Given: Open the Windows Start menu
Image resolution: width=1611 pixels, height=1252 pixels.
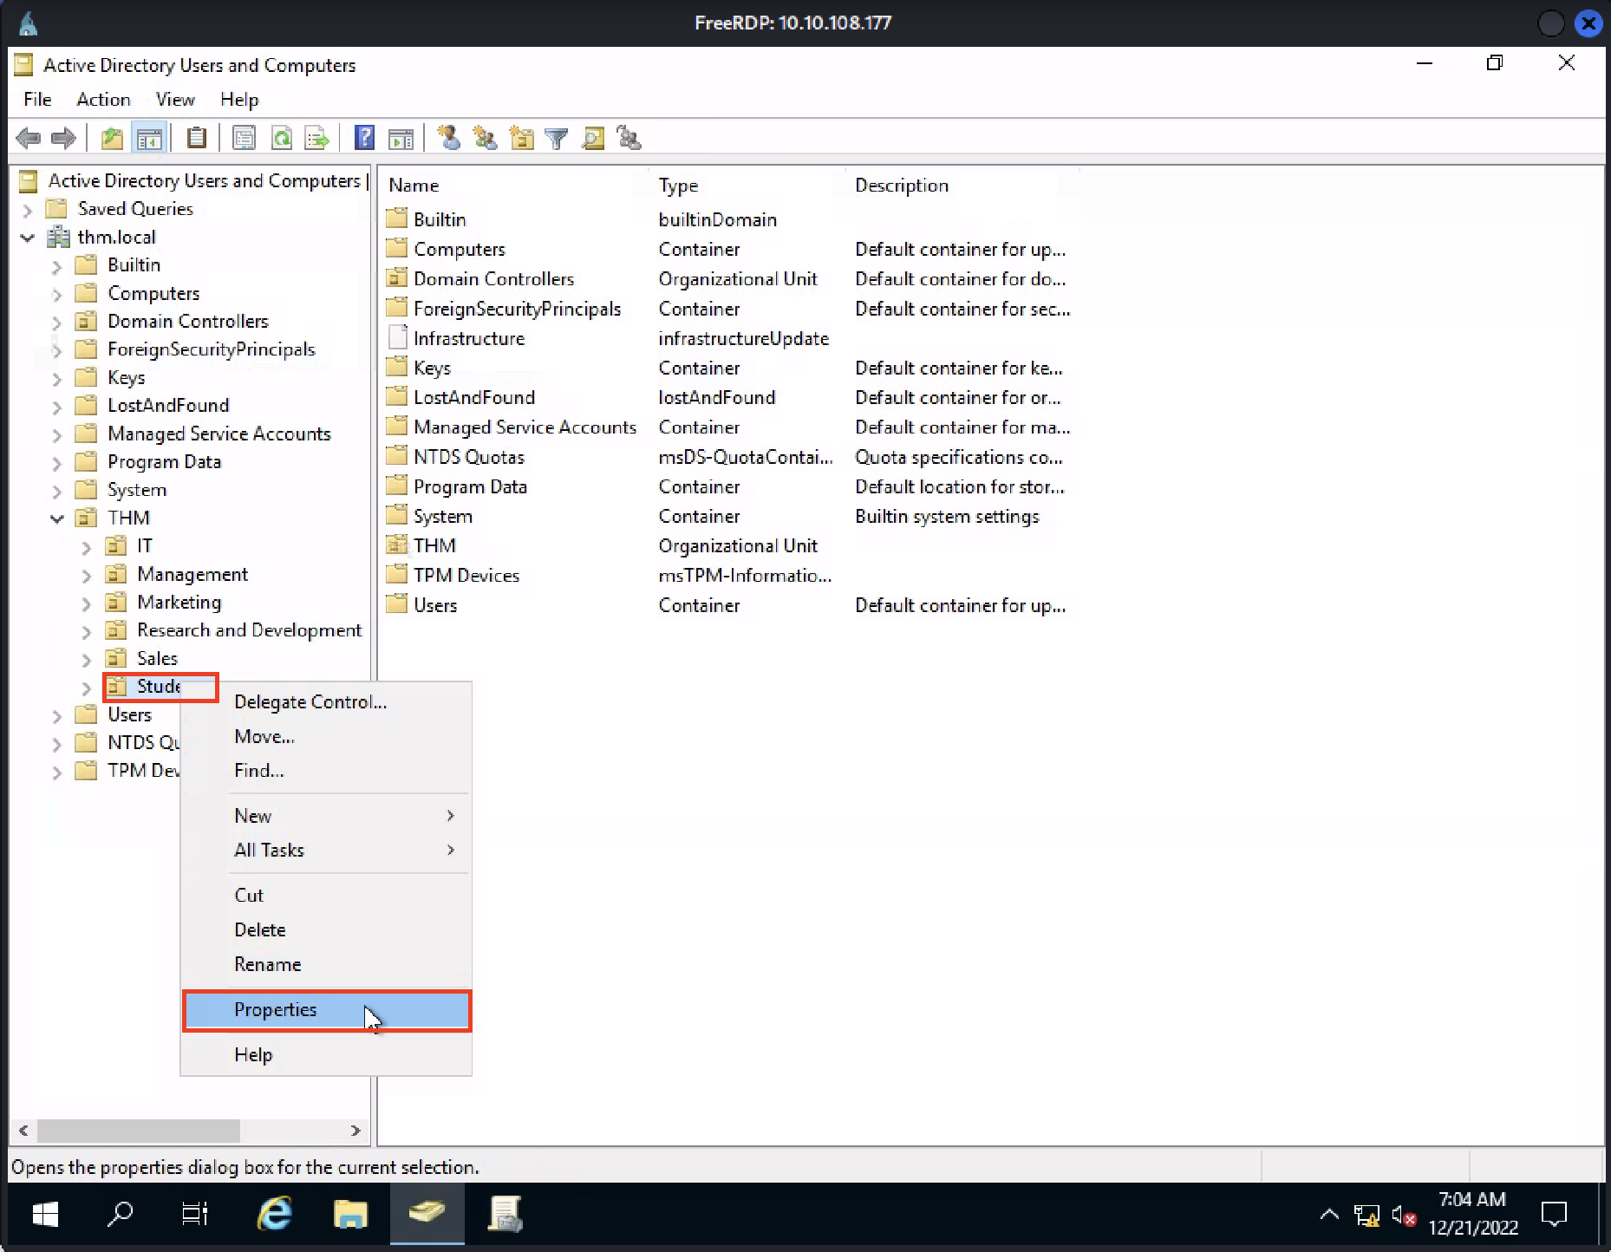Looking at the screenshot, I should (44, 1214).
